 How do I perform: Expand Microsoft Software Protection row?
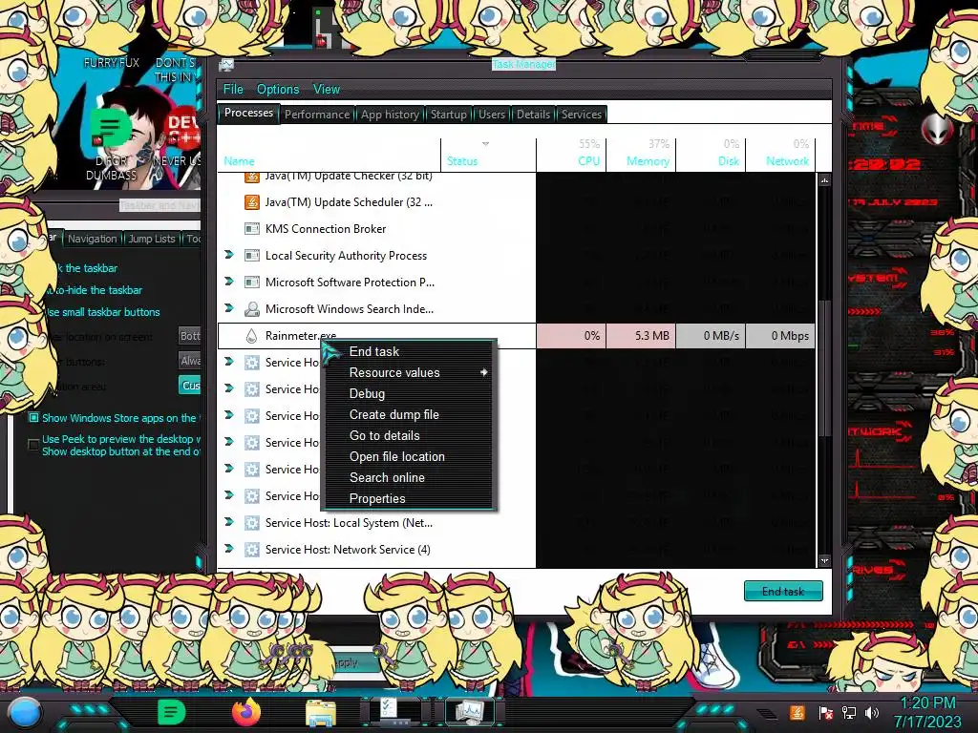point(229,282)
